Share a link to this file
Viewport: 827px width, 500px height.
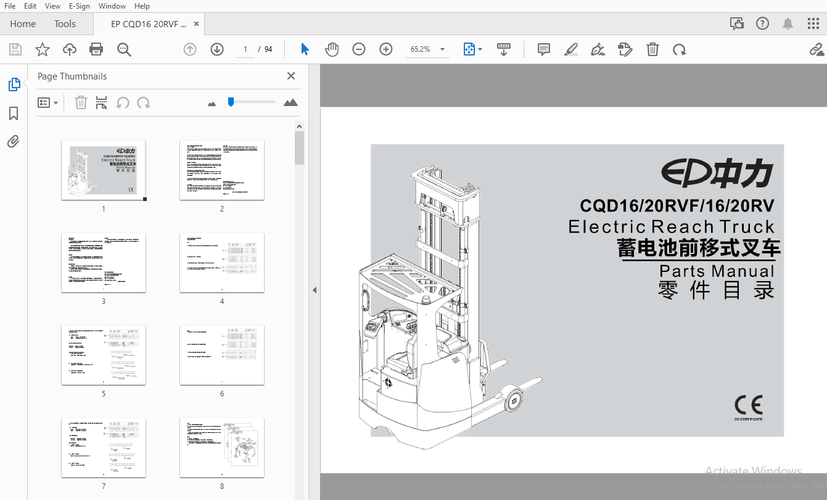point(817,49)
